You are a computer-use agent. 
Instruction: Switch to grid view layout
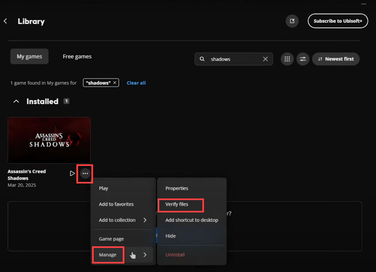(x=287, y=59)
